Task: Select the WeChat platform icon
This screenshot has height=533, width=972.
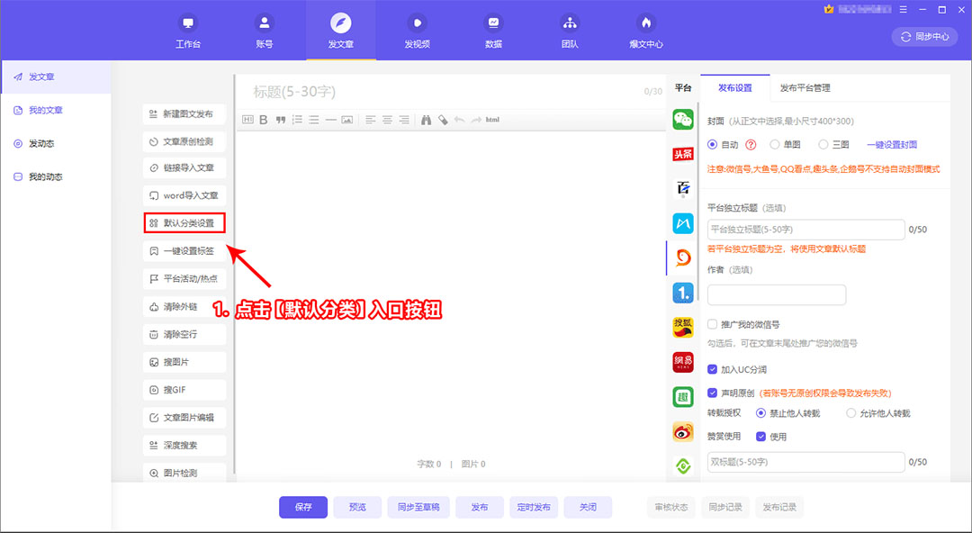Action: [682, 117]
